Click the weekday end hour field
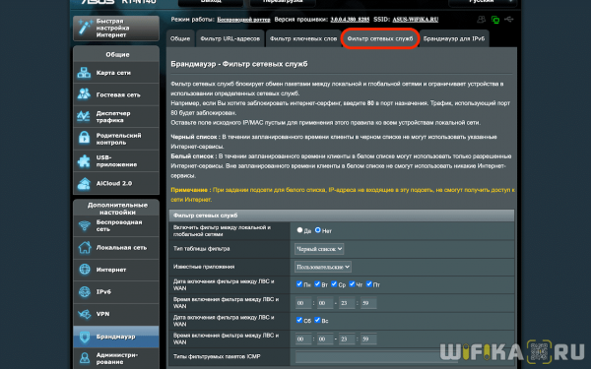 [x=347, y=303]
